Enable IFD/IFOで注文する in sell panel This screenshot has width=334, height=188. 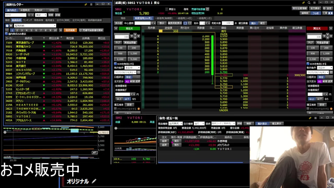[115, 109]
